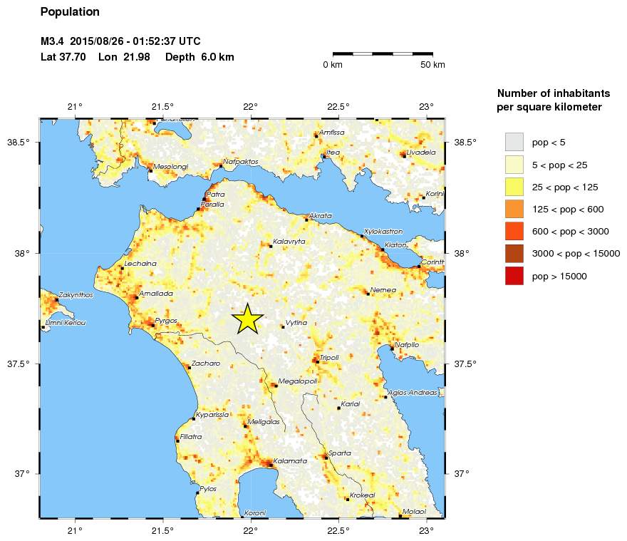The width and height of the screenshot is (627, 541).
Task: Pick the pale yellow '5 < pop < 25' swatch
Action: (514, 165)
